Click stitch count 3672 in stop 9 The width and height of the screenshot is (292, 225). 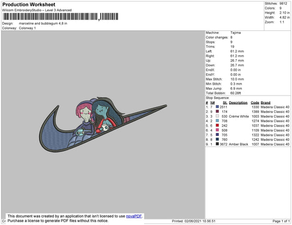223,144
